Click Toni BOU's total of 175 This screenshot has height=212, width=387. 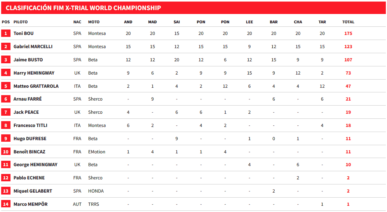(x=348, y=33)
